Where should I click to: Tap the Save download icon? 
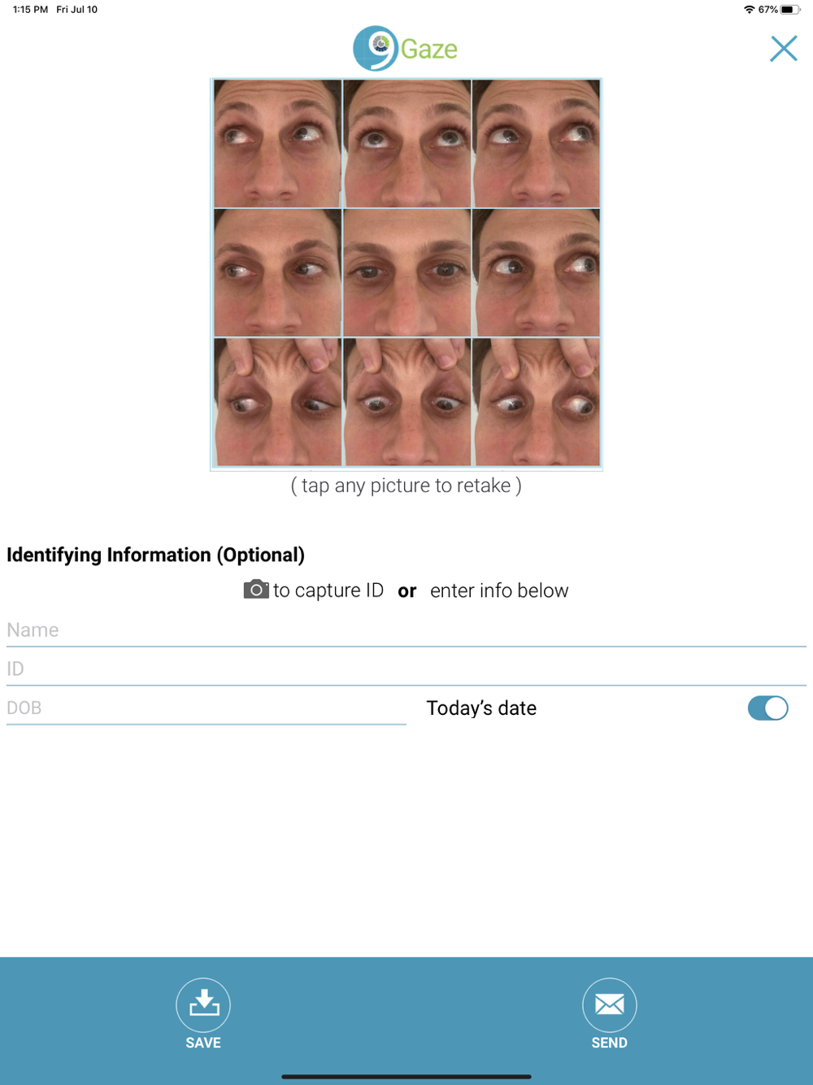pyautogui.click(x=203, y=1005)
